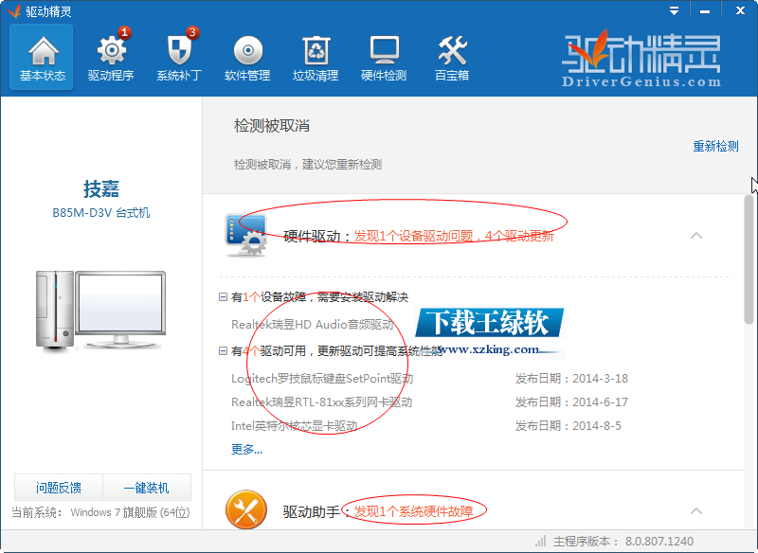Click the 重新检测 link

[x=715, y=146]
